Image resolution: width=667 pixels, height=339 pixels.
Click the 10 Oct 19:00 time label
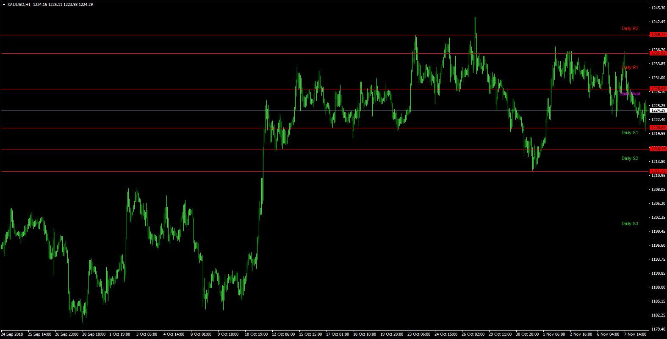256,334
